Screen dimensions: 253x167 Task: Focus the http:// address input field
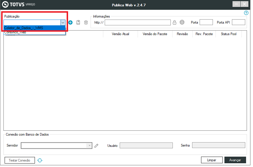pos(138,22)
